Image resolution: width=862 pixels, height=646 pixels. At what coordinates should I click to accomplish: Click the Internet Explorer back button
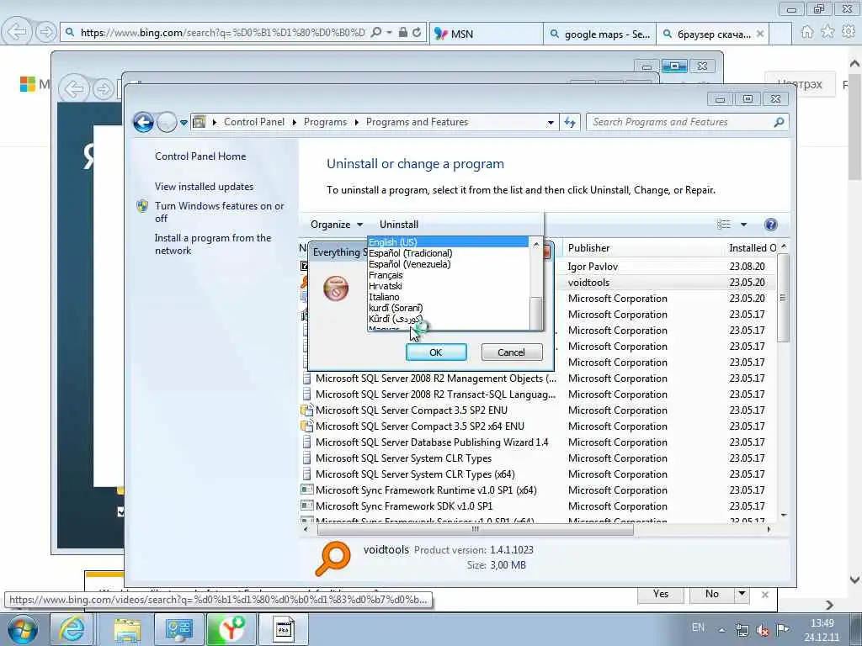click(17, 32)
